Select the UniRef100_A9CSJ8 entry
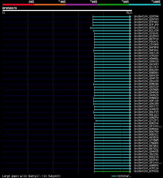Image resolution: width=163 pixels, height=178 pixels. point(146,53)
